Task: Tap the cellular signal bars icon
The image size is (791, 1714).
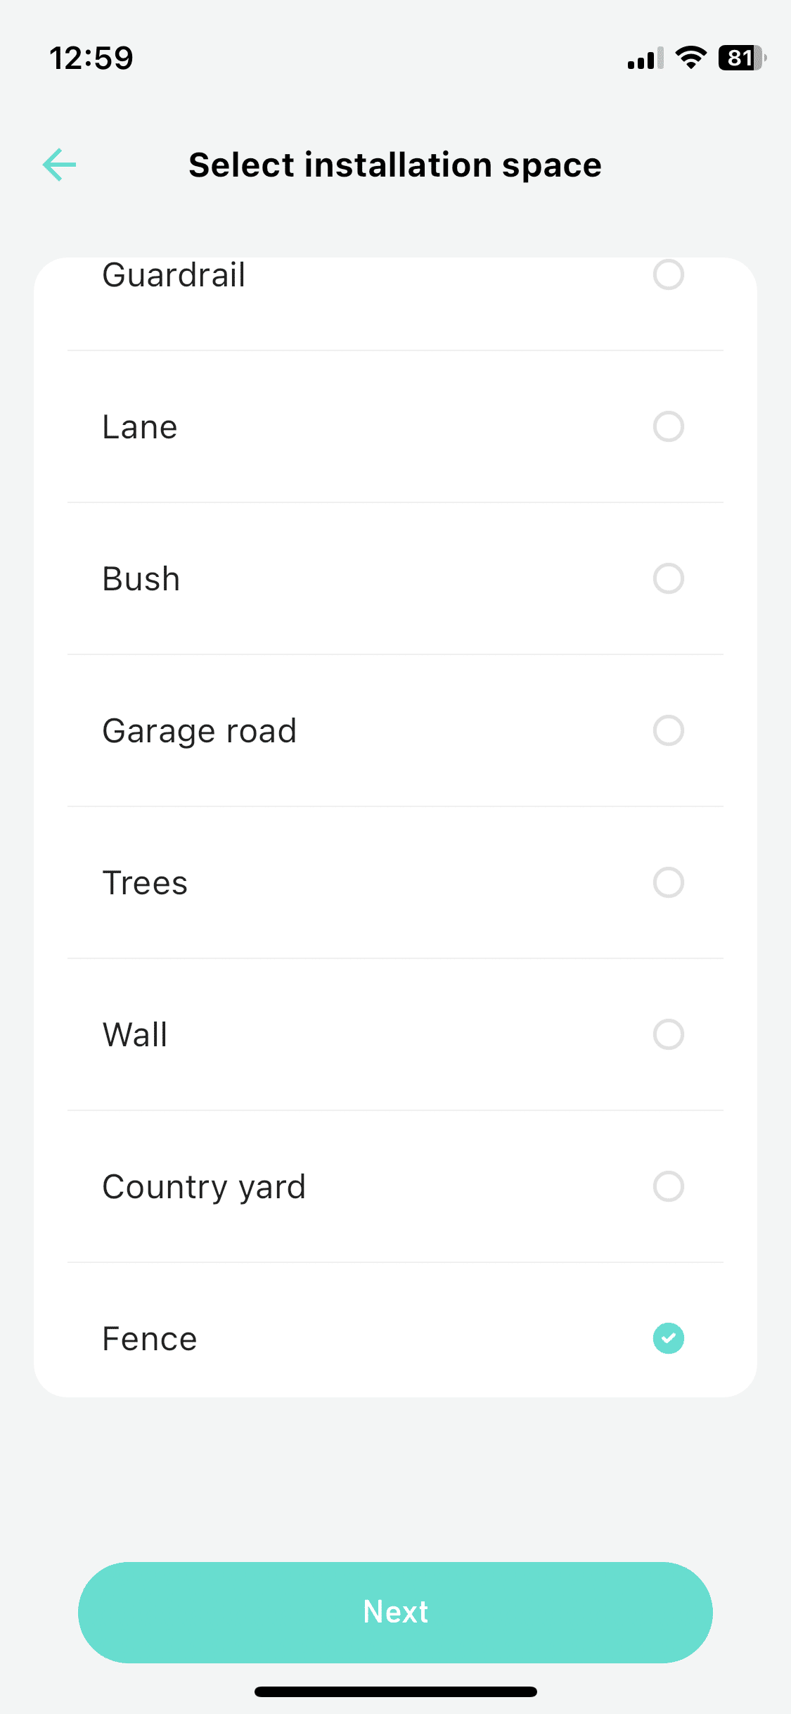Action: click(x=645, y=58)
